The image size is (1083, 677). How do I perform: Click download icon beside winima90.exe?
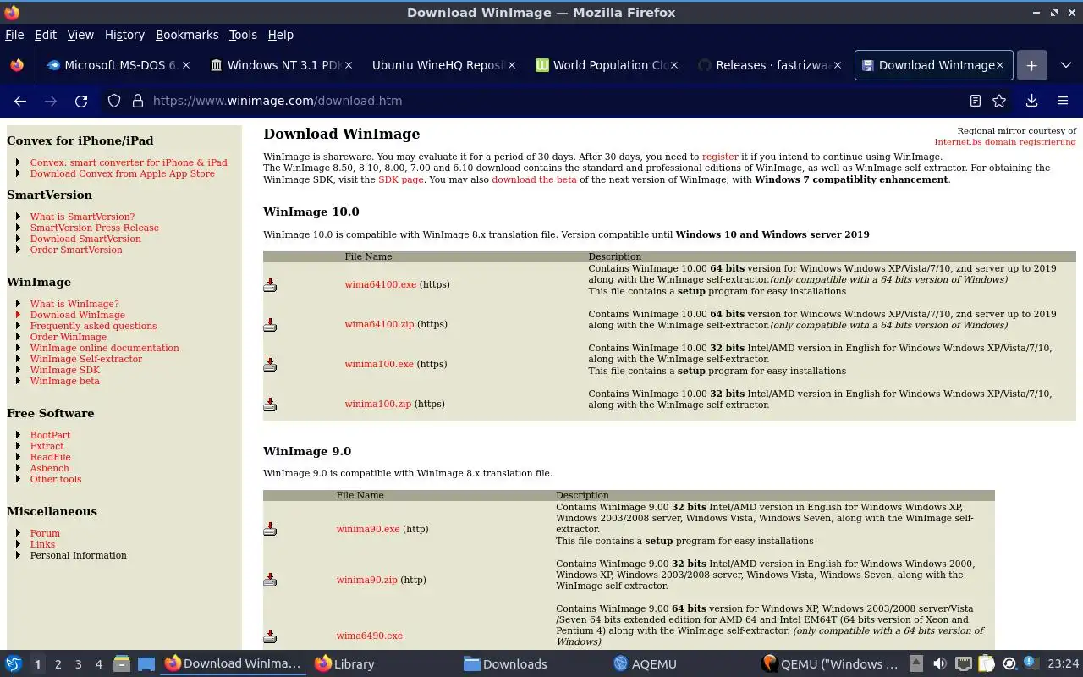click(270, 529)
